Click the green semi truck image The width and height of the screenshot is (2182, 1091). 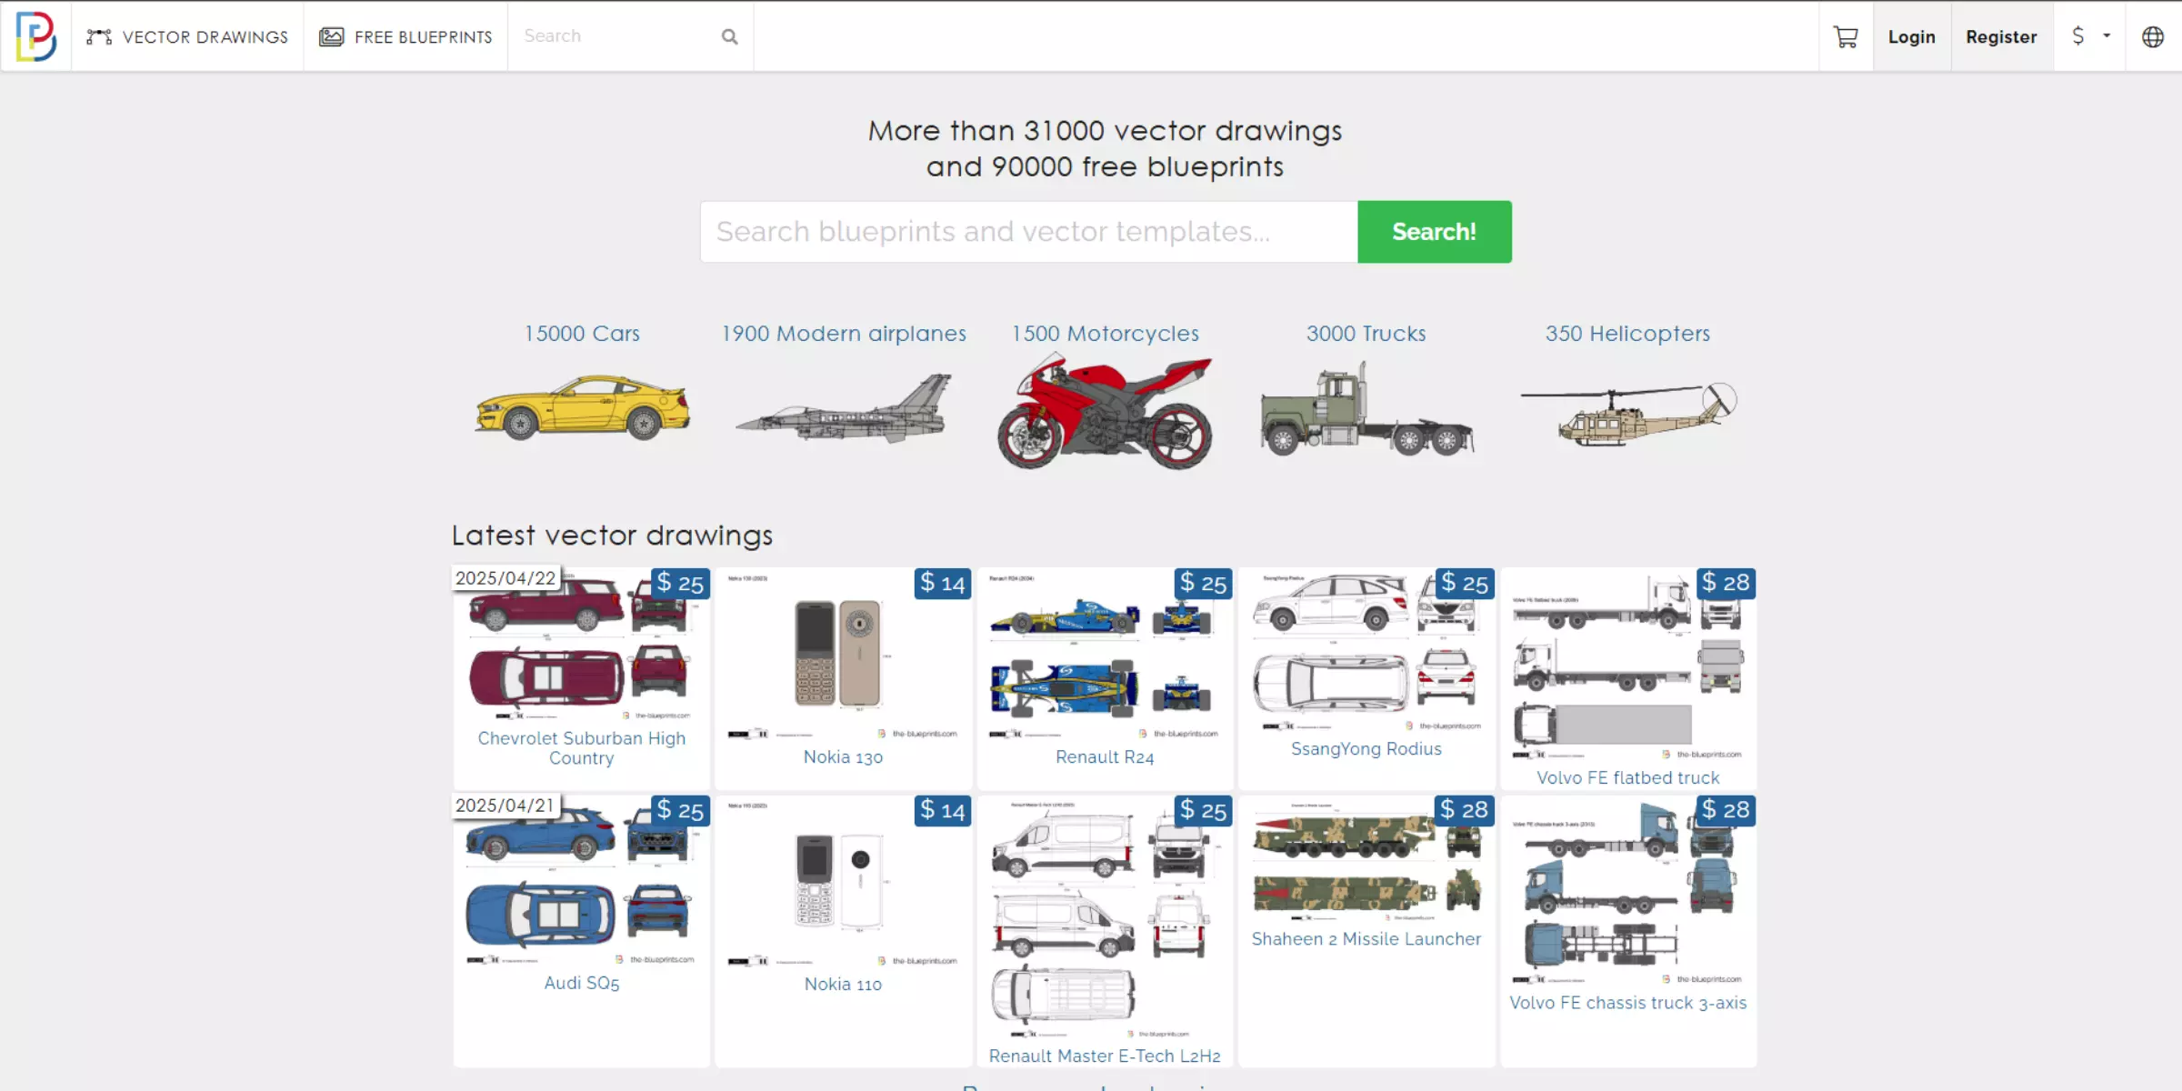(x=1366, y=410)
